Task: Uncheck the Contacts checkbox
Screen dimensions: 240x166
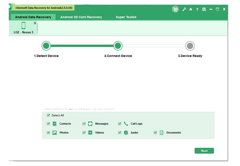Action: [x=48, y=123]
